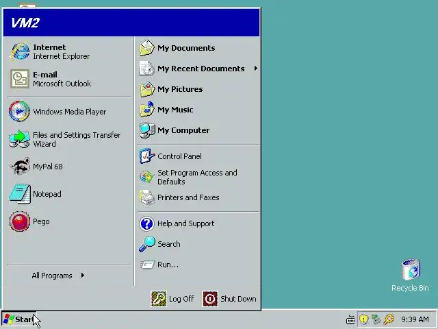Screen dimensions: 438x329
Task: Expand My Recent Documents submenu arrow
Action: [x=255, y=69]
